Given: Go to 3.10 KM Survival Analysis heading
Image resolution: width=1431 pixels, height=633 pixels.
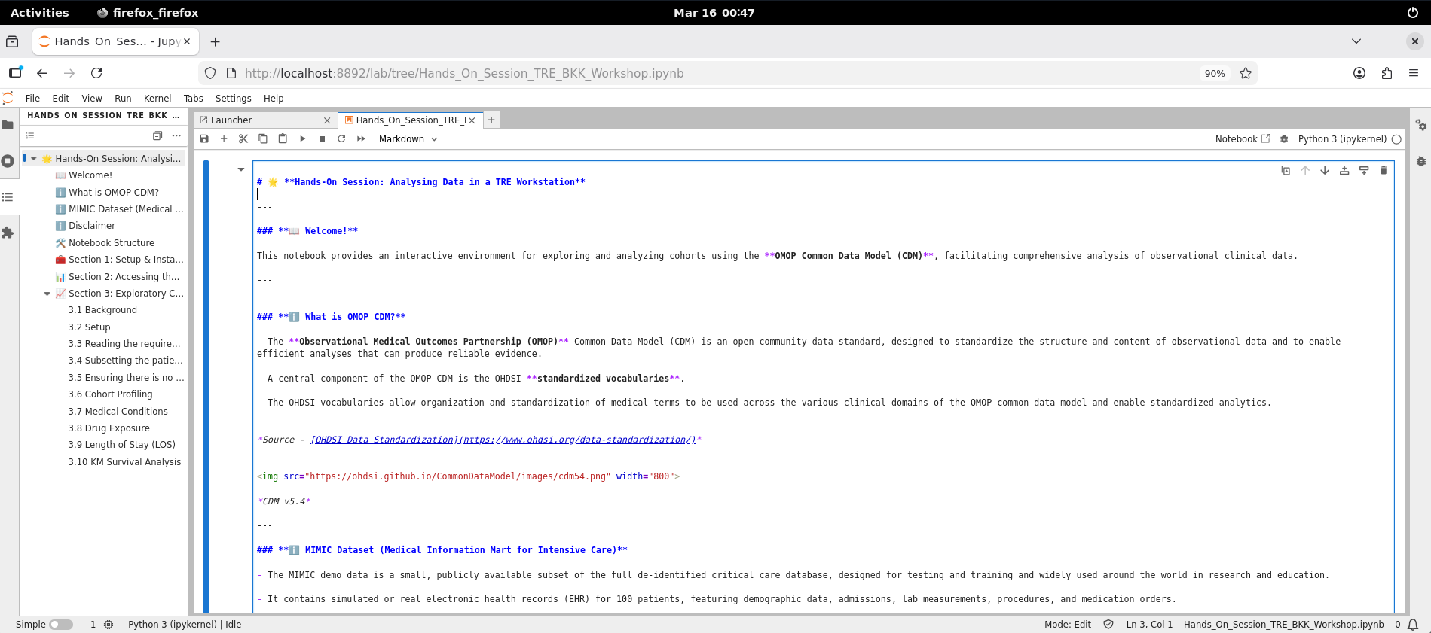Looking at the screenshot, I should click(x=124, y=462).
